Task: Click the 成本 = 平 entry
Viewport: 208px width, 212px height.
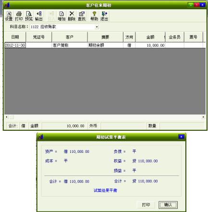Action: pyautogui.click(x=56, y=161)
